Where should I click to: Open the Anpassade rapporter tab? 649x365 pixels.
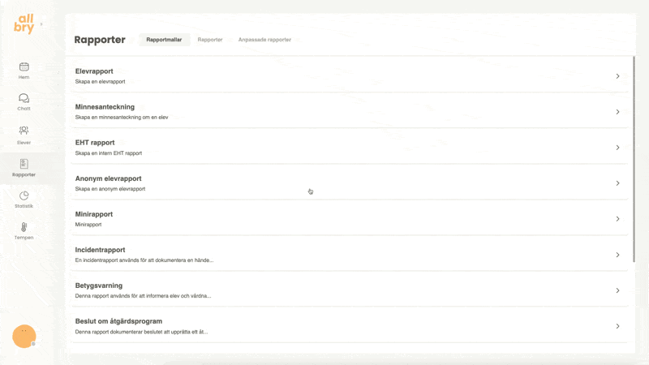(x=264, y=40)
